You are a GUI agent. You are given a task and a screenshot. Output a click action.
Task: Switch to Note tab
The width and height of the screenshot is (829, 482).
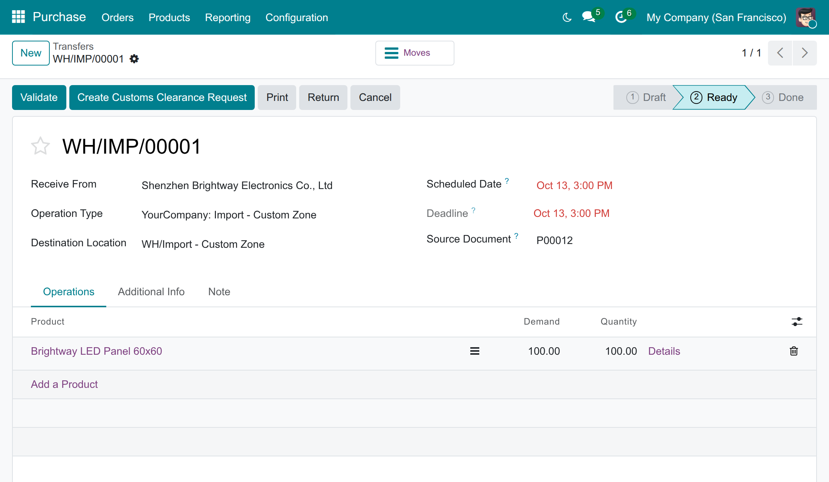[x=219, y=292]
